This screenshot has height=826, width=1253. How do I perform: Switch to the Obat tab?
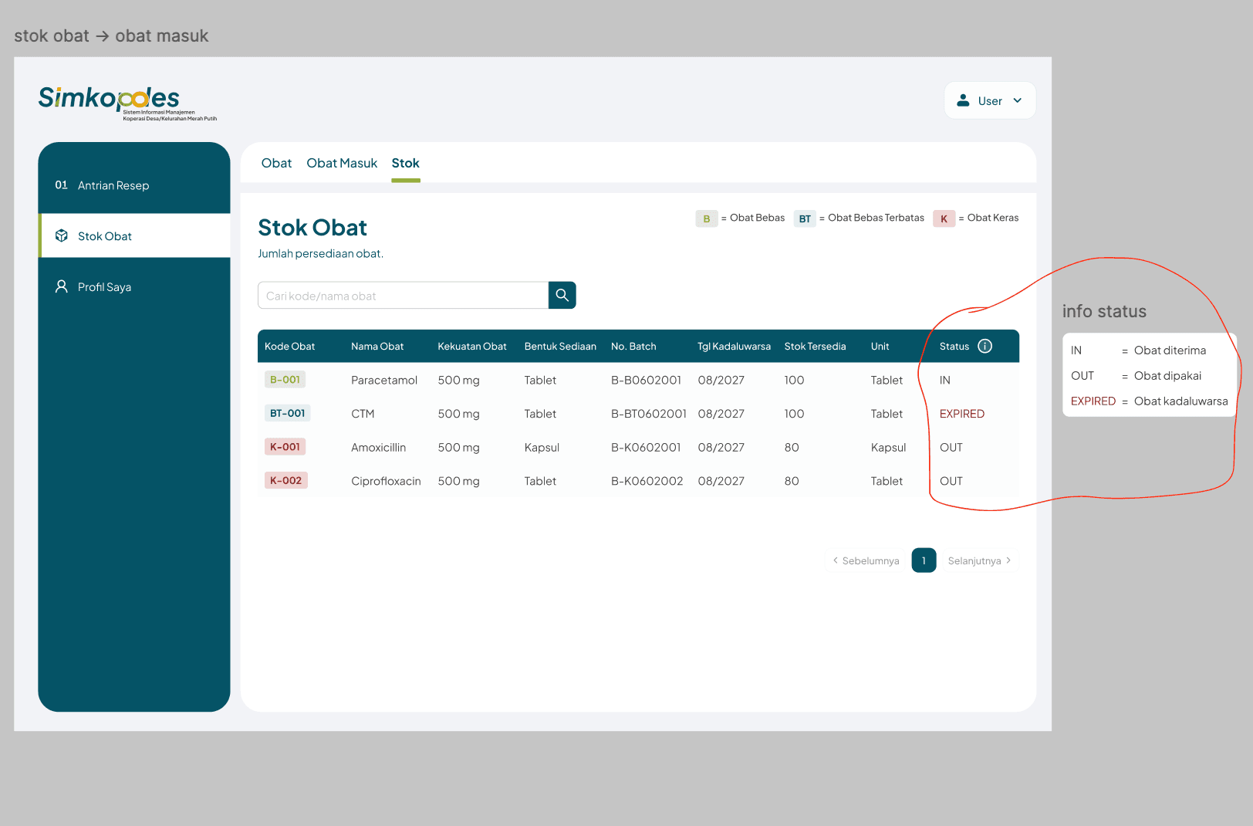pyautogui.click(x=276, y=163)
